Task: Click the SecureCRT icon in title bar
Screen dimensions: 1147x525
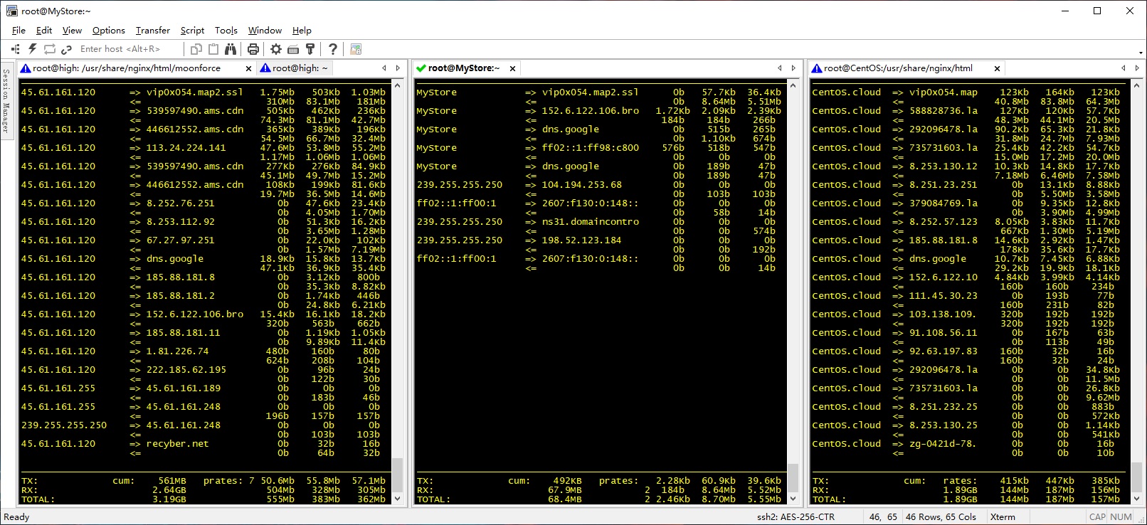Action: (11, 11)
